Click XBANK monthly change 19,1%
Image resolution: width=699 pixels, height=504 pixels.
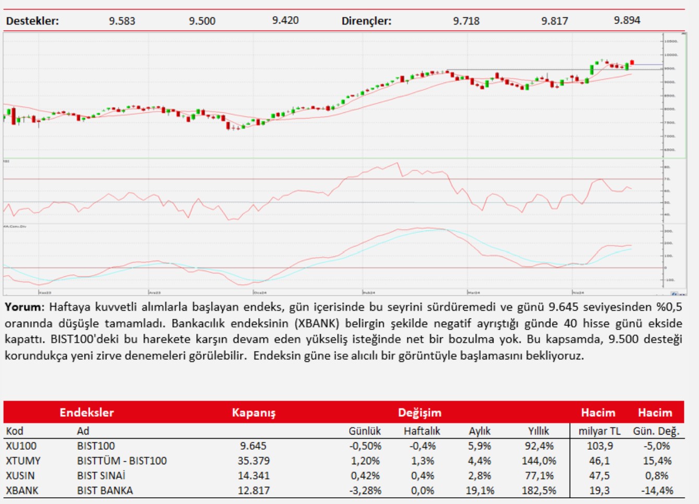(480, 490)
